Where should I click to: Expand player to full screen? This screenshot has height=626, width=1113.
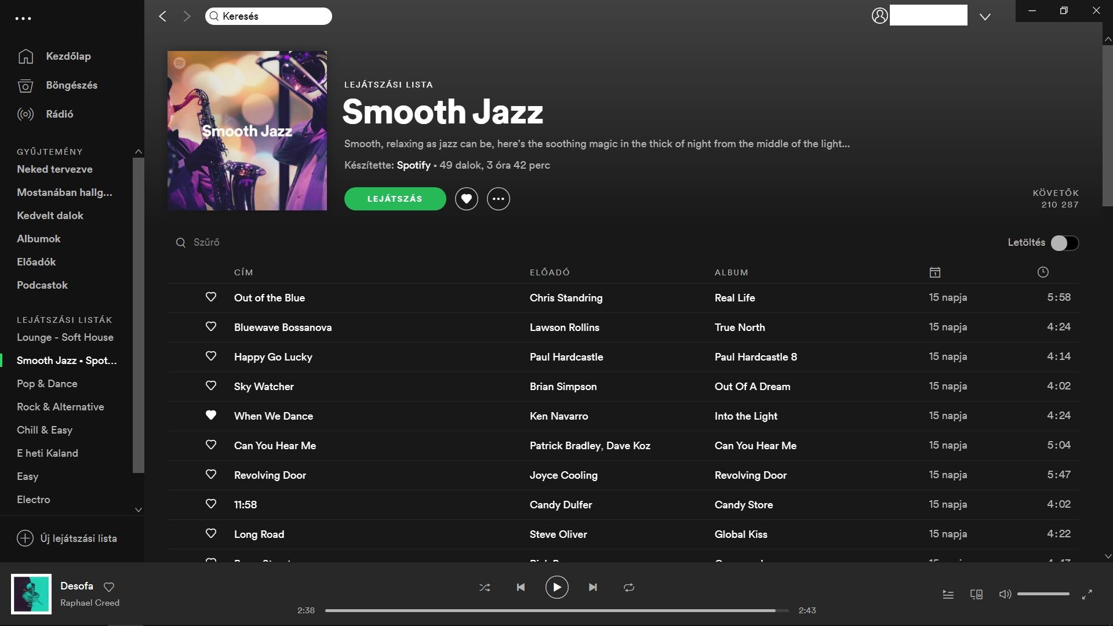1087,594
